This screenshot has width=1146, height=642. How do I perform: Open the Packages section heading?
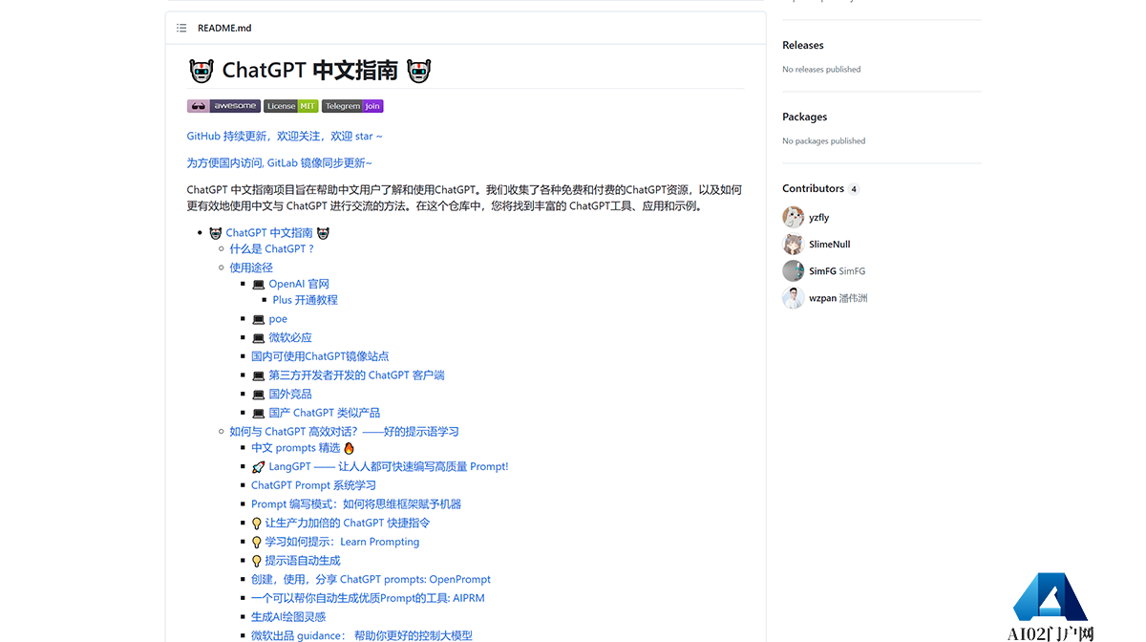coord(805,117)
